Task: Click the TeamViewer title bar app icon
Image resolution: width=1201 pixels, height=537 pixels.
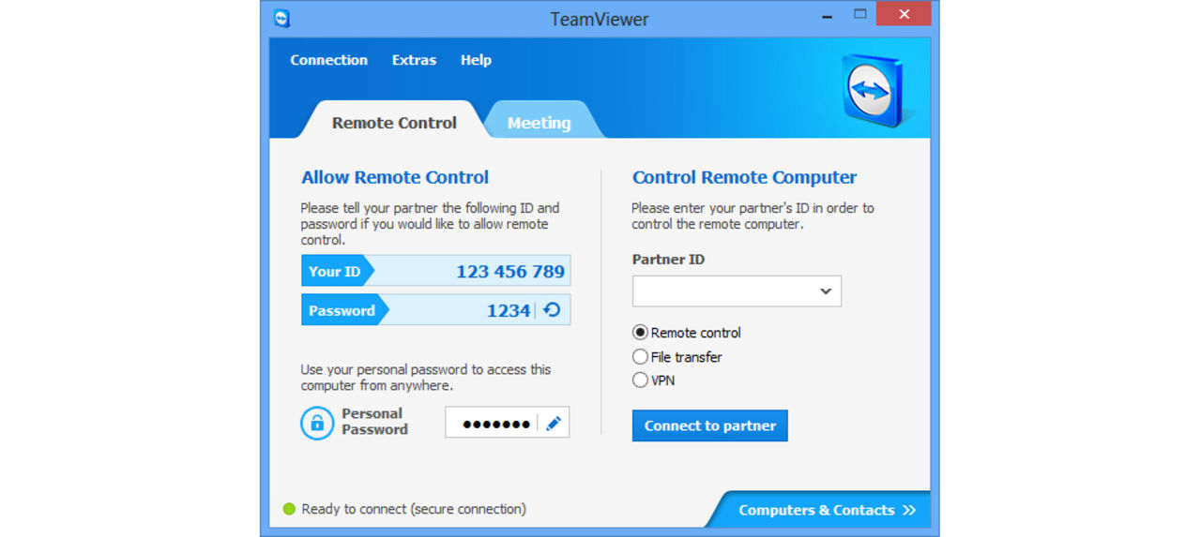Action: click(x=281, y=18)
